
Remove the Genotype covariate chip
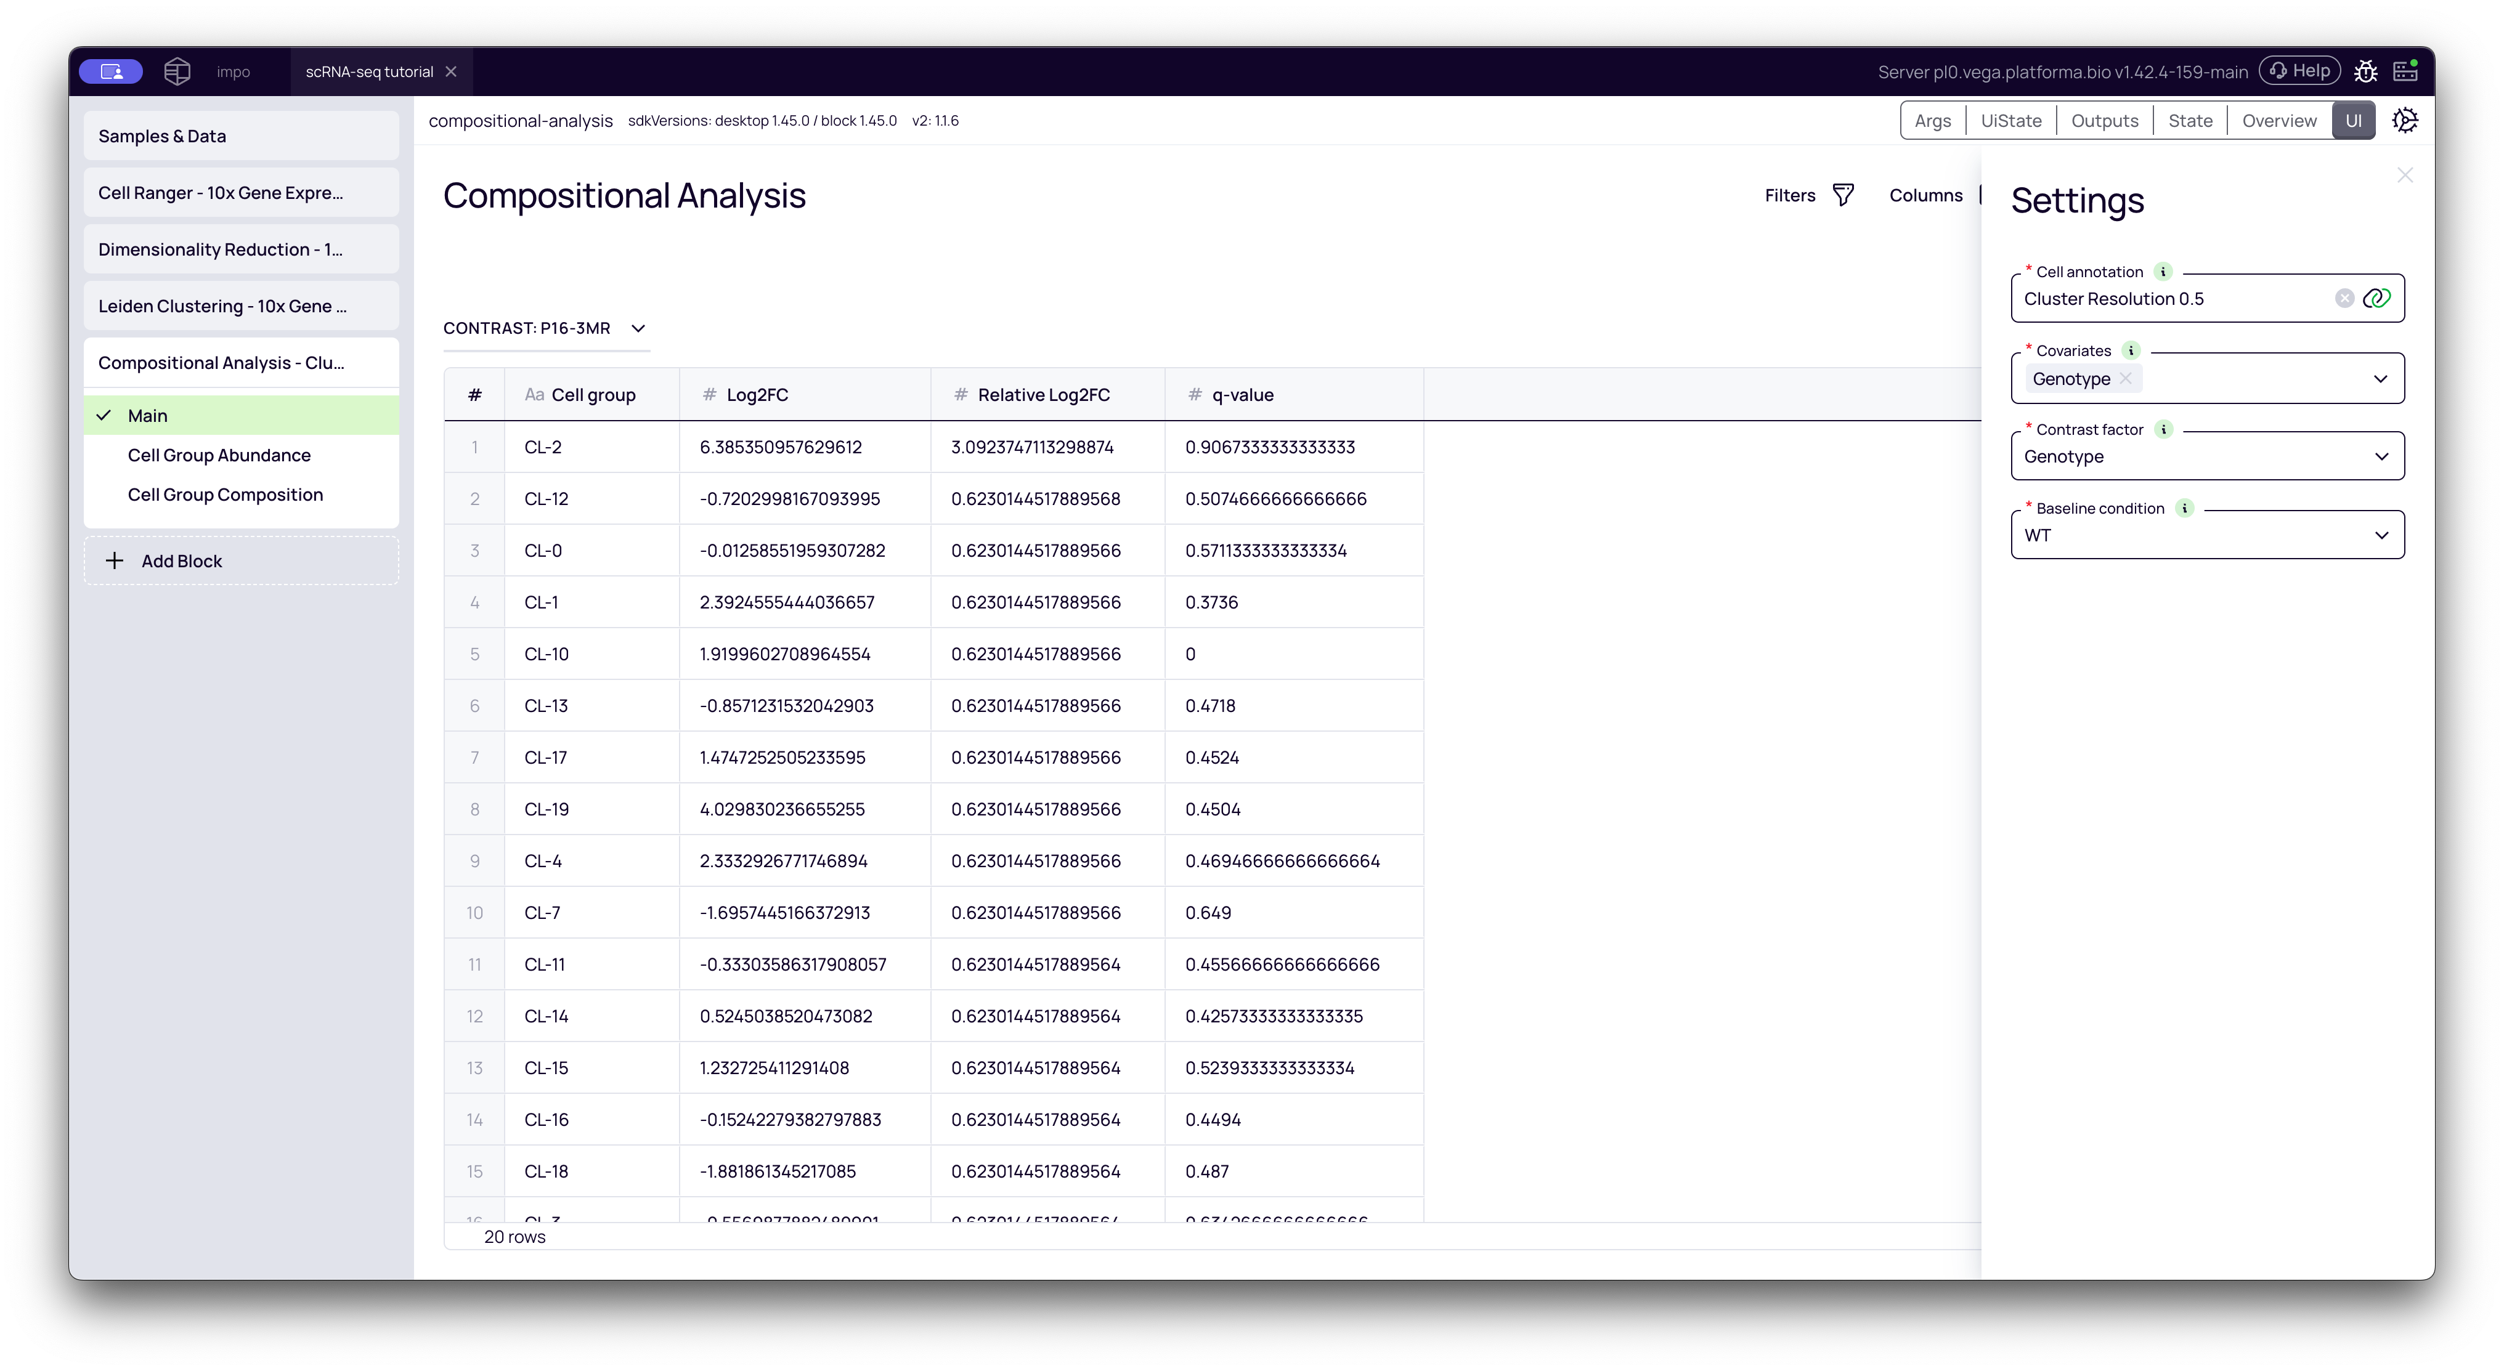(x=2127, y=379)
